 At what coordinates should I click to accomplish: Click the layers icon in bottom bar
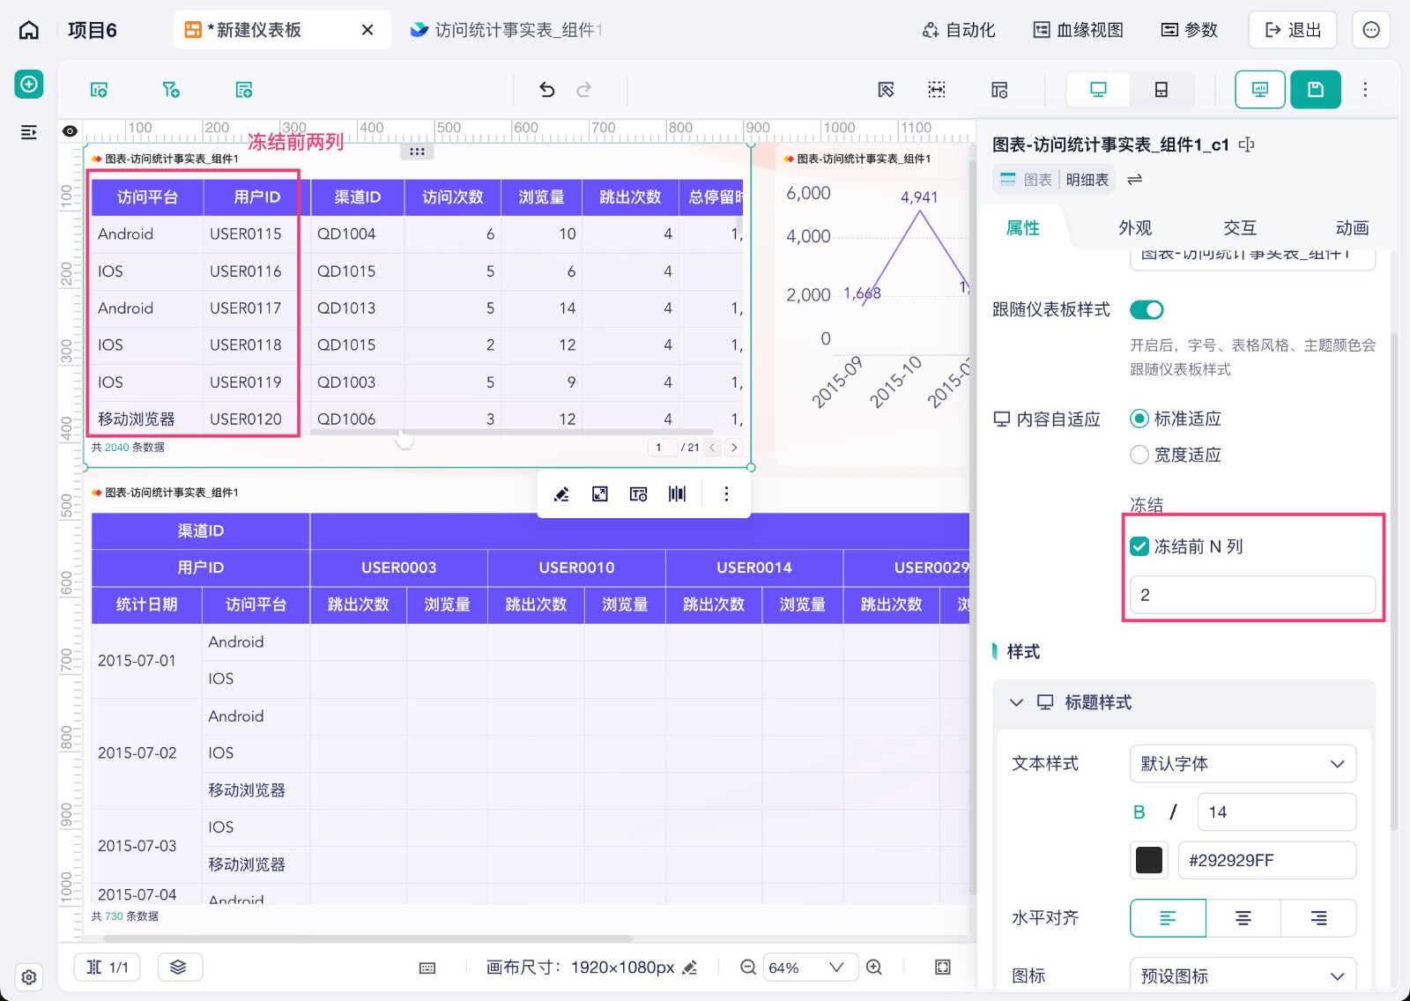click(178, 967)
